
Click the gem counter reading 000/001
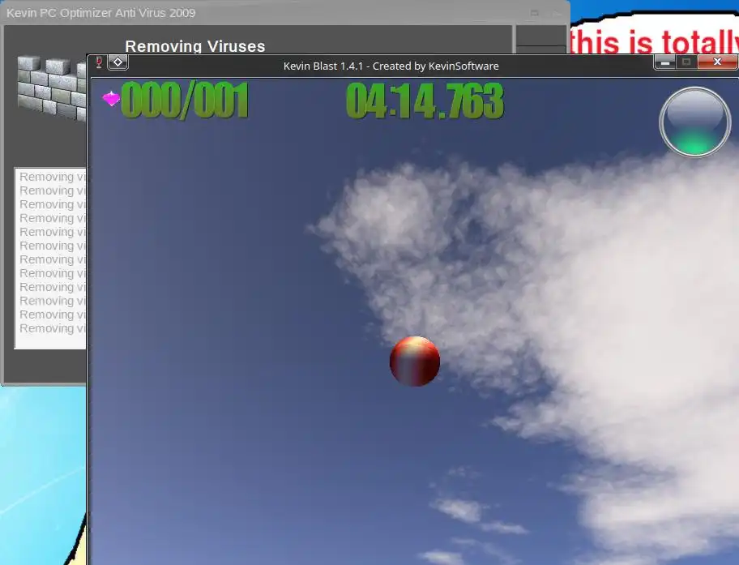(185, 100)
